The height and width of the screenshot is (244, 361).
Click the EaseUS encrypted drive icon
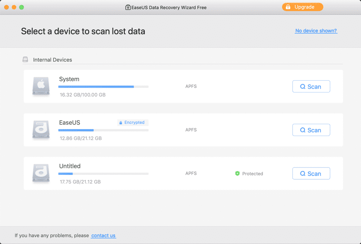41,130
